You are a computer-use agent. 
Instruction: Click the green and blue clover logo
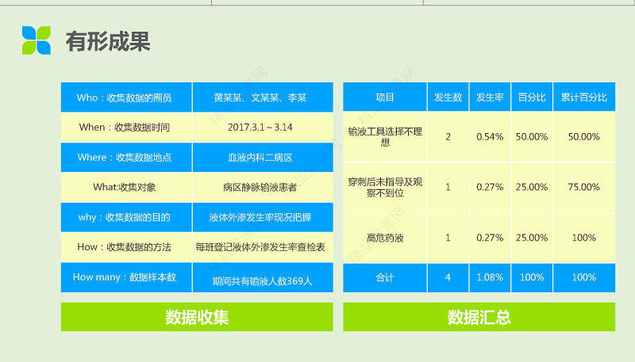[x=36, y=40]
